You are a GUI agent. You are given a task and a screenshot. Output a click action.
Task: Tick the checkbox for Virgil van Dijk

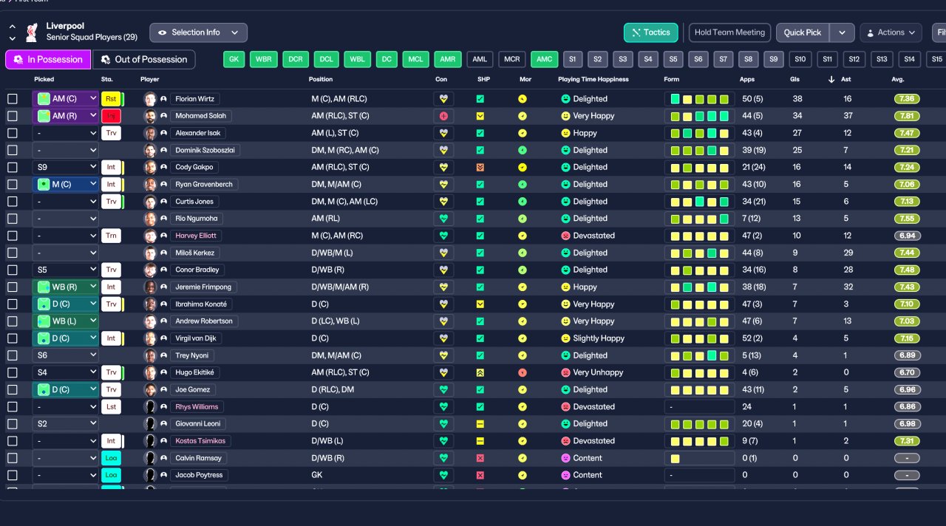pyautogui.click(x=13, y=338)
